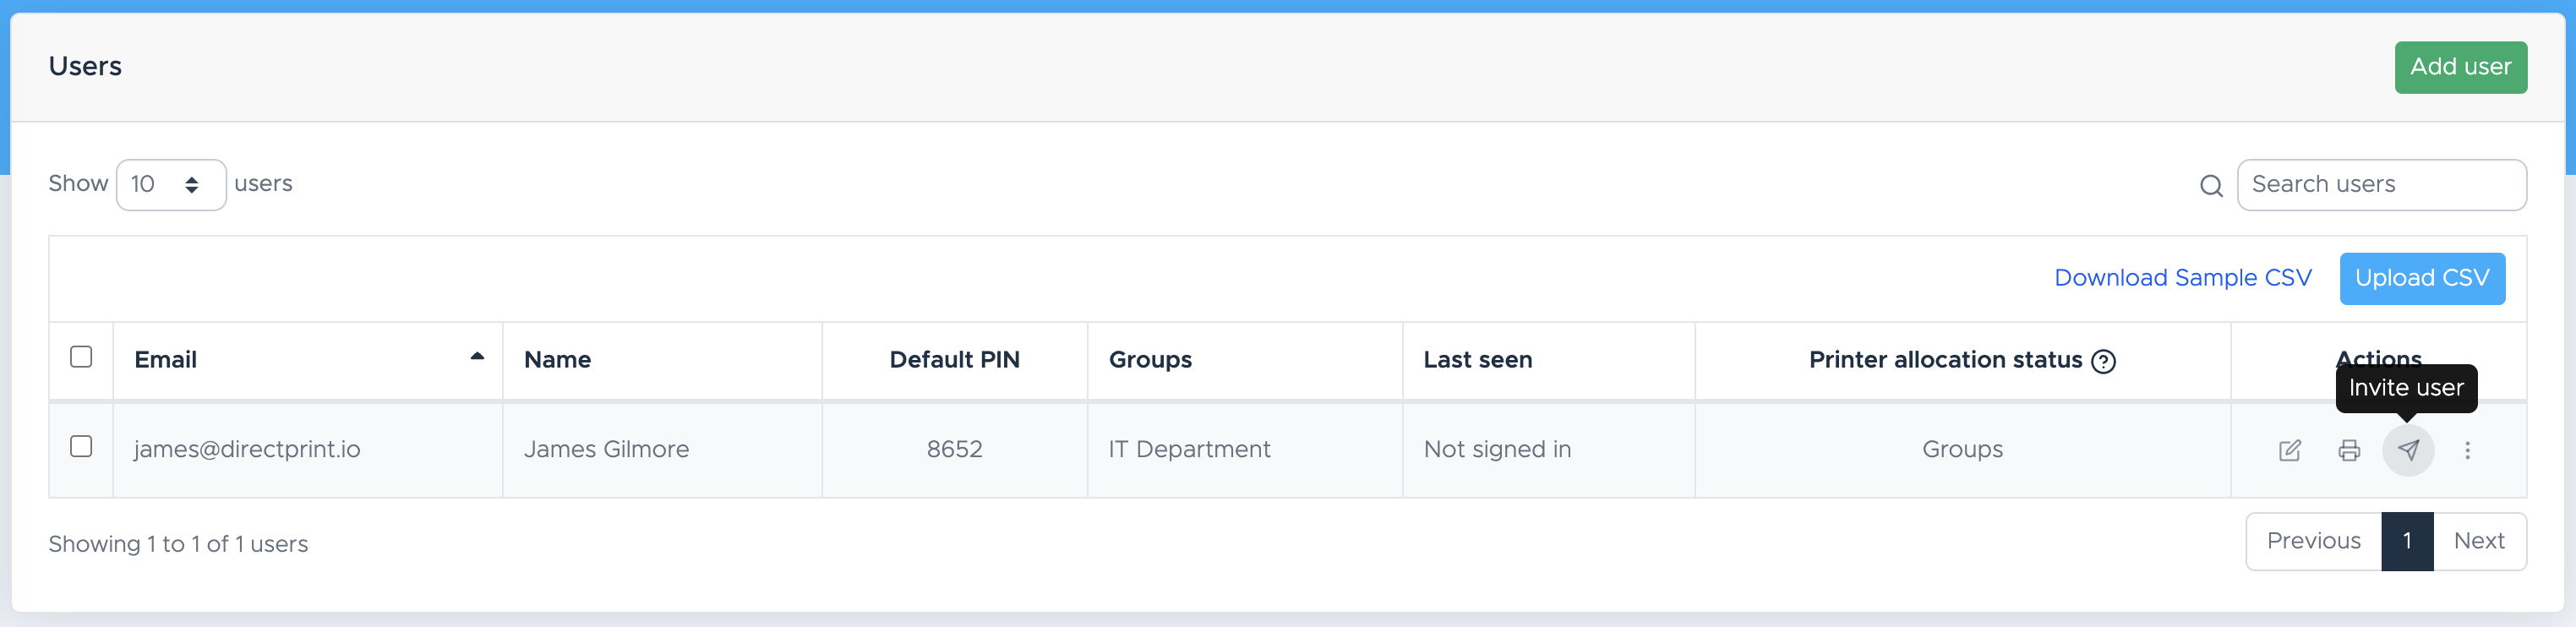Viewport: 2576px width, 627px height.
Task: Click the printer icon for James Gilmore
Action: click(2349, 450)
